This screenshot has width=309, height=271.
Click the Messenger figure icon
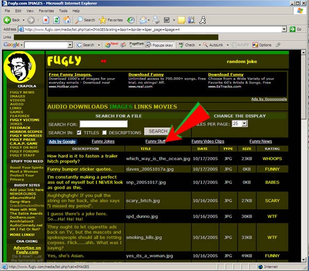[x=202, y=20]
